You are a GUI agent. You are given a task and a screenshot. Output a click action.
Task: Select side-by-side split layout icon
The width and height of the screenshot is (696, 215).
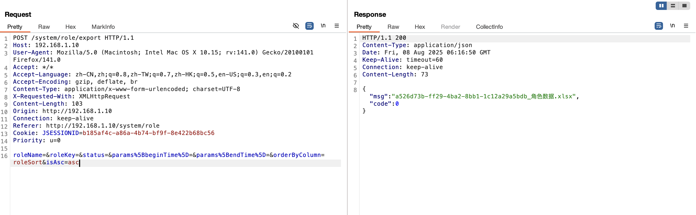[x=661, y=6]
